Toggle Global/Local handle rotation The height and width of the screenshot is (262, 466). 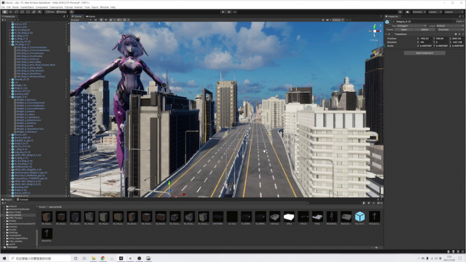(x=62, y=12)
